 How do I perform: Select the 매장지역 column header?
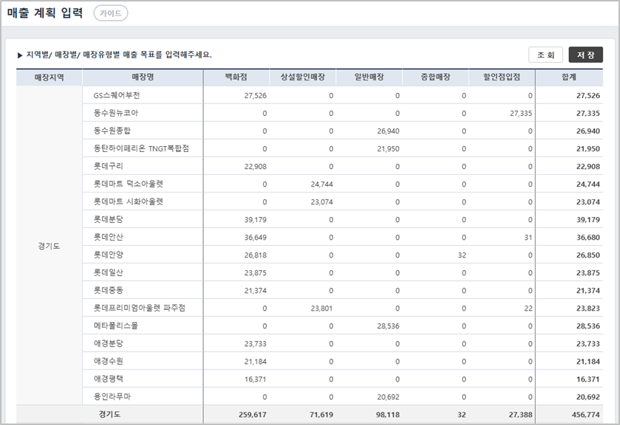[49, 77]
